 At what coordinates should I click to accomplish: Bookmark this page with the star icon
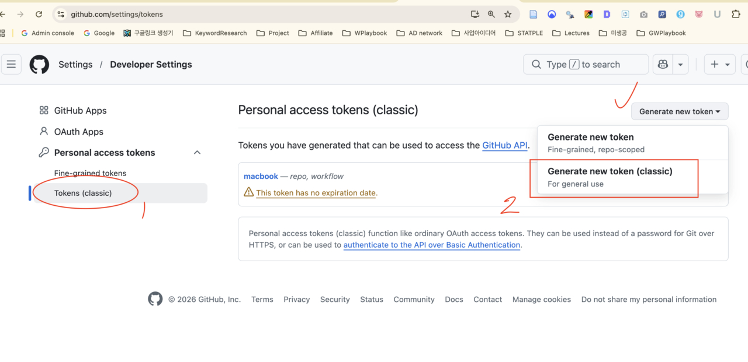(x=508, y=14)
